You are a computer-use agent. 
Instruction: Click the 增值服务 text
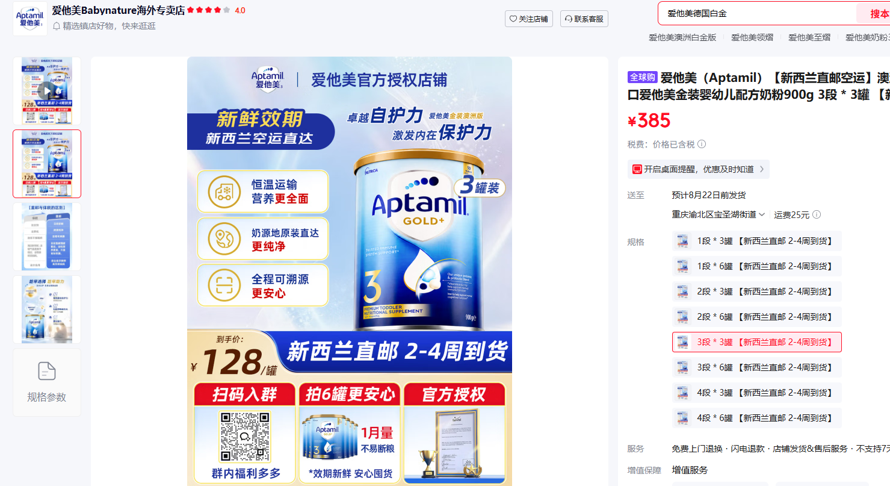pos(690,470)
